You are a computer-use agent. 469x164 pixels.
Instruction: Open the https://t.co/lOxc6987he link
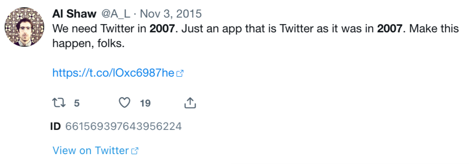(113, 73)
